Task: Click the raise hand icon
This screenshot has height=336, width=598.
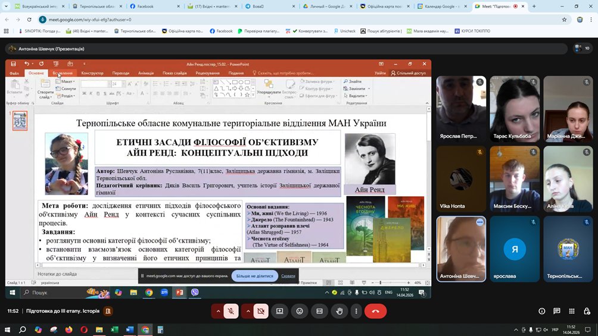Action: coord(339,311)
